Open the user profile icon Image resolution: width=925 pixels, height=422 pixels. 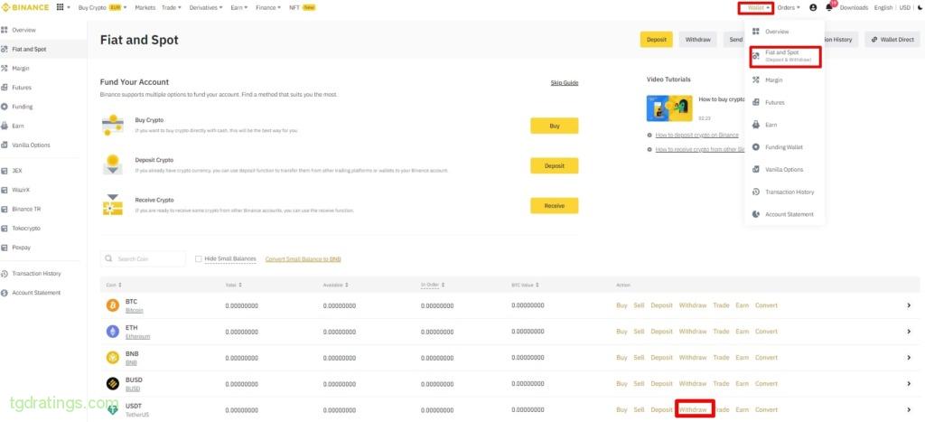click(x=814, y=7)
